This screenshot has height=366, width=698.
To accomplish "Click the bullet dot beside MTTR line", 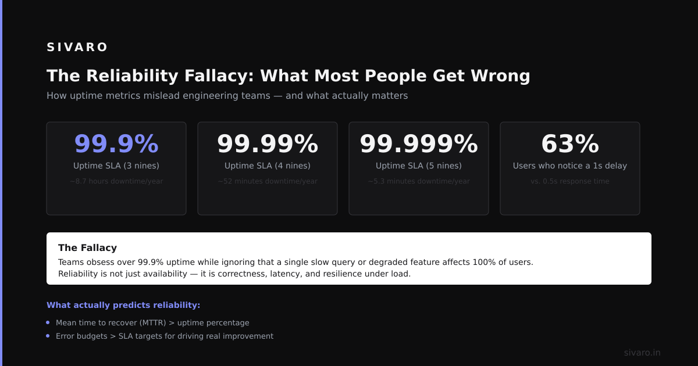I will point(48,322).
